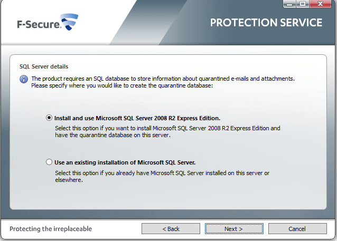This screenshot has width=337, height=241.
Task: Click the 'SQL Server details' heading
Action: pos(44,67)
